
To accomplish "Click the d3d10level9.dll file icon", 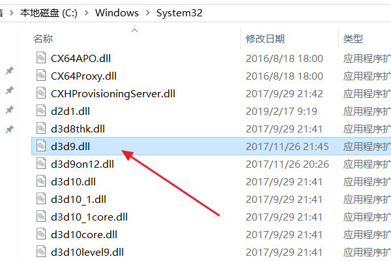I will 41,252.
